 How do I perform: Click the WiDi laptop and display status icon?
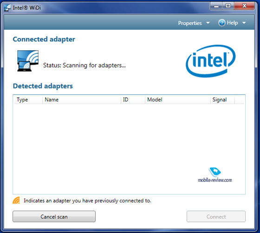click(28, 61)
